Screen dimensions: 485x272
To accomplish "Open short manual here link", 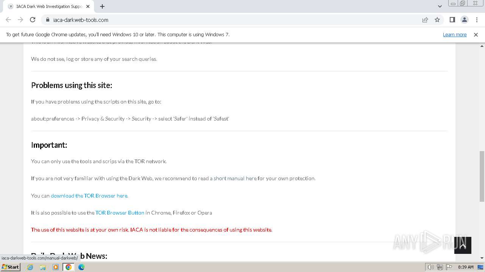I will (x=235, y=178).
